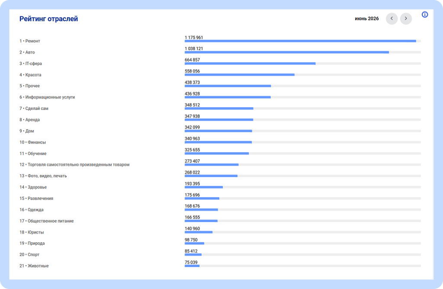The image size is (443, 289).
Task: Advance to next month with right chevron
Action: [x=406, y=19]
